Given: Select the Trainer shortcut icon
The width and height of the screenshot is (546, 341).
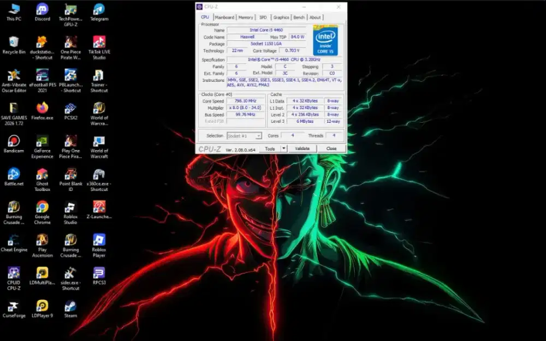Looking at the screenshot, I should pos(99,81).
